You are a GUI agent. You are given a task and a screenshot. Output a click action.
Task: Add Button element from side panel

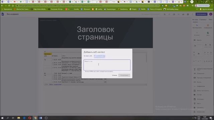(198, 82)
